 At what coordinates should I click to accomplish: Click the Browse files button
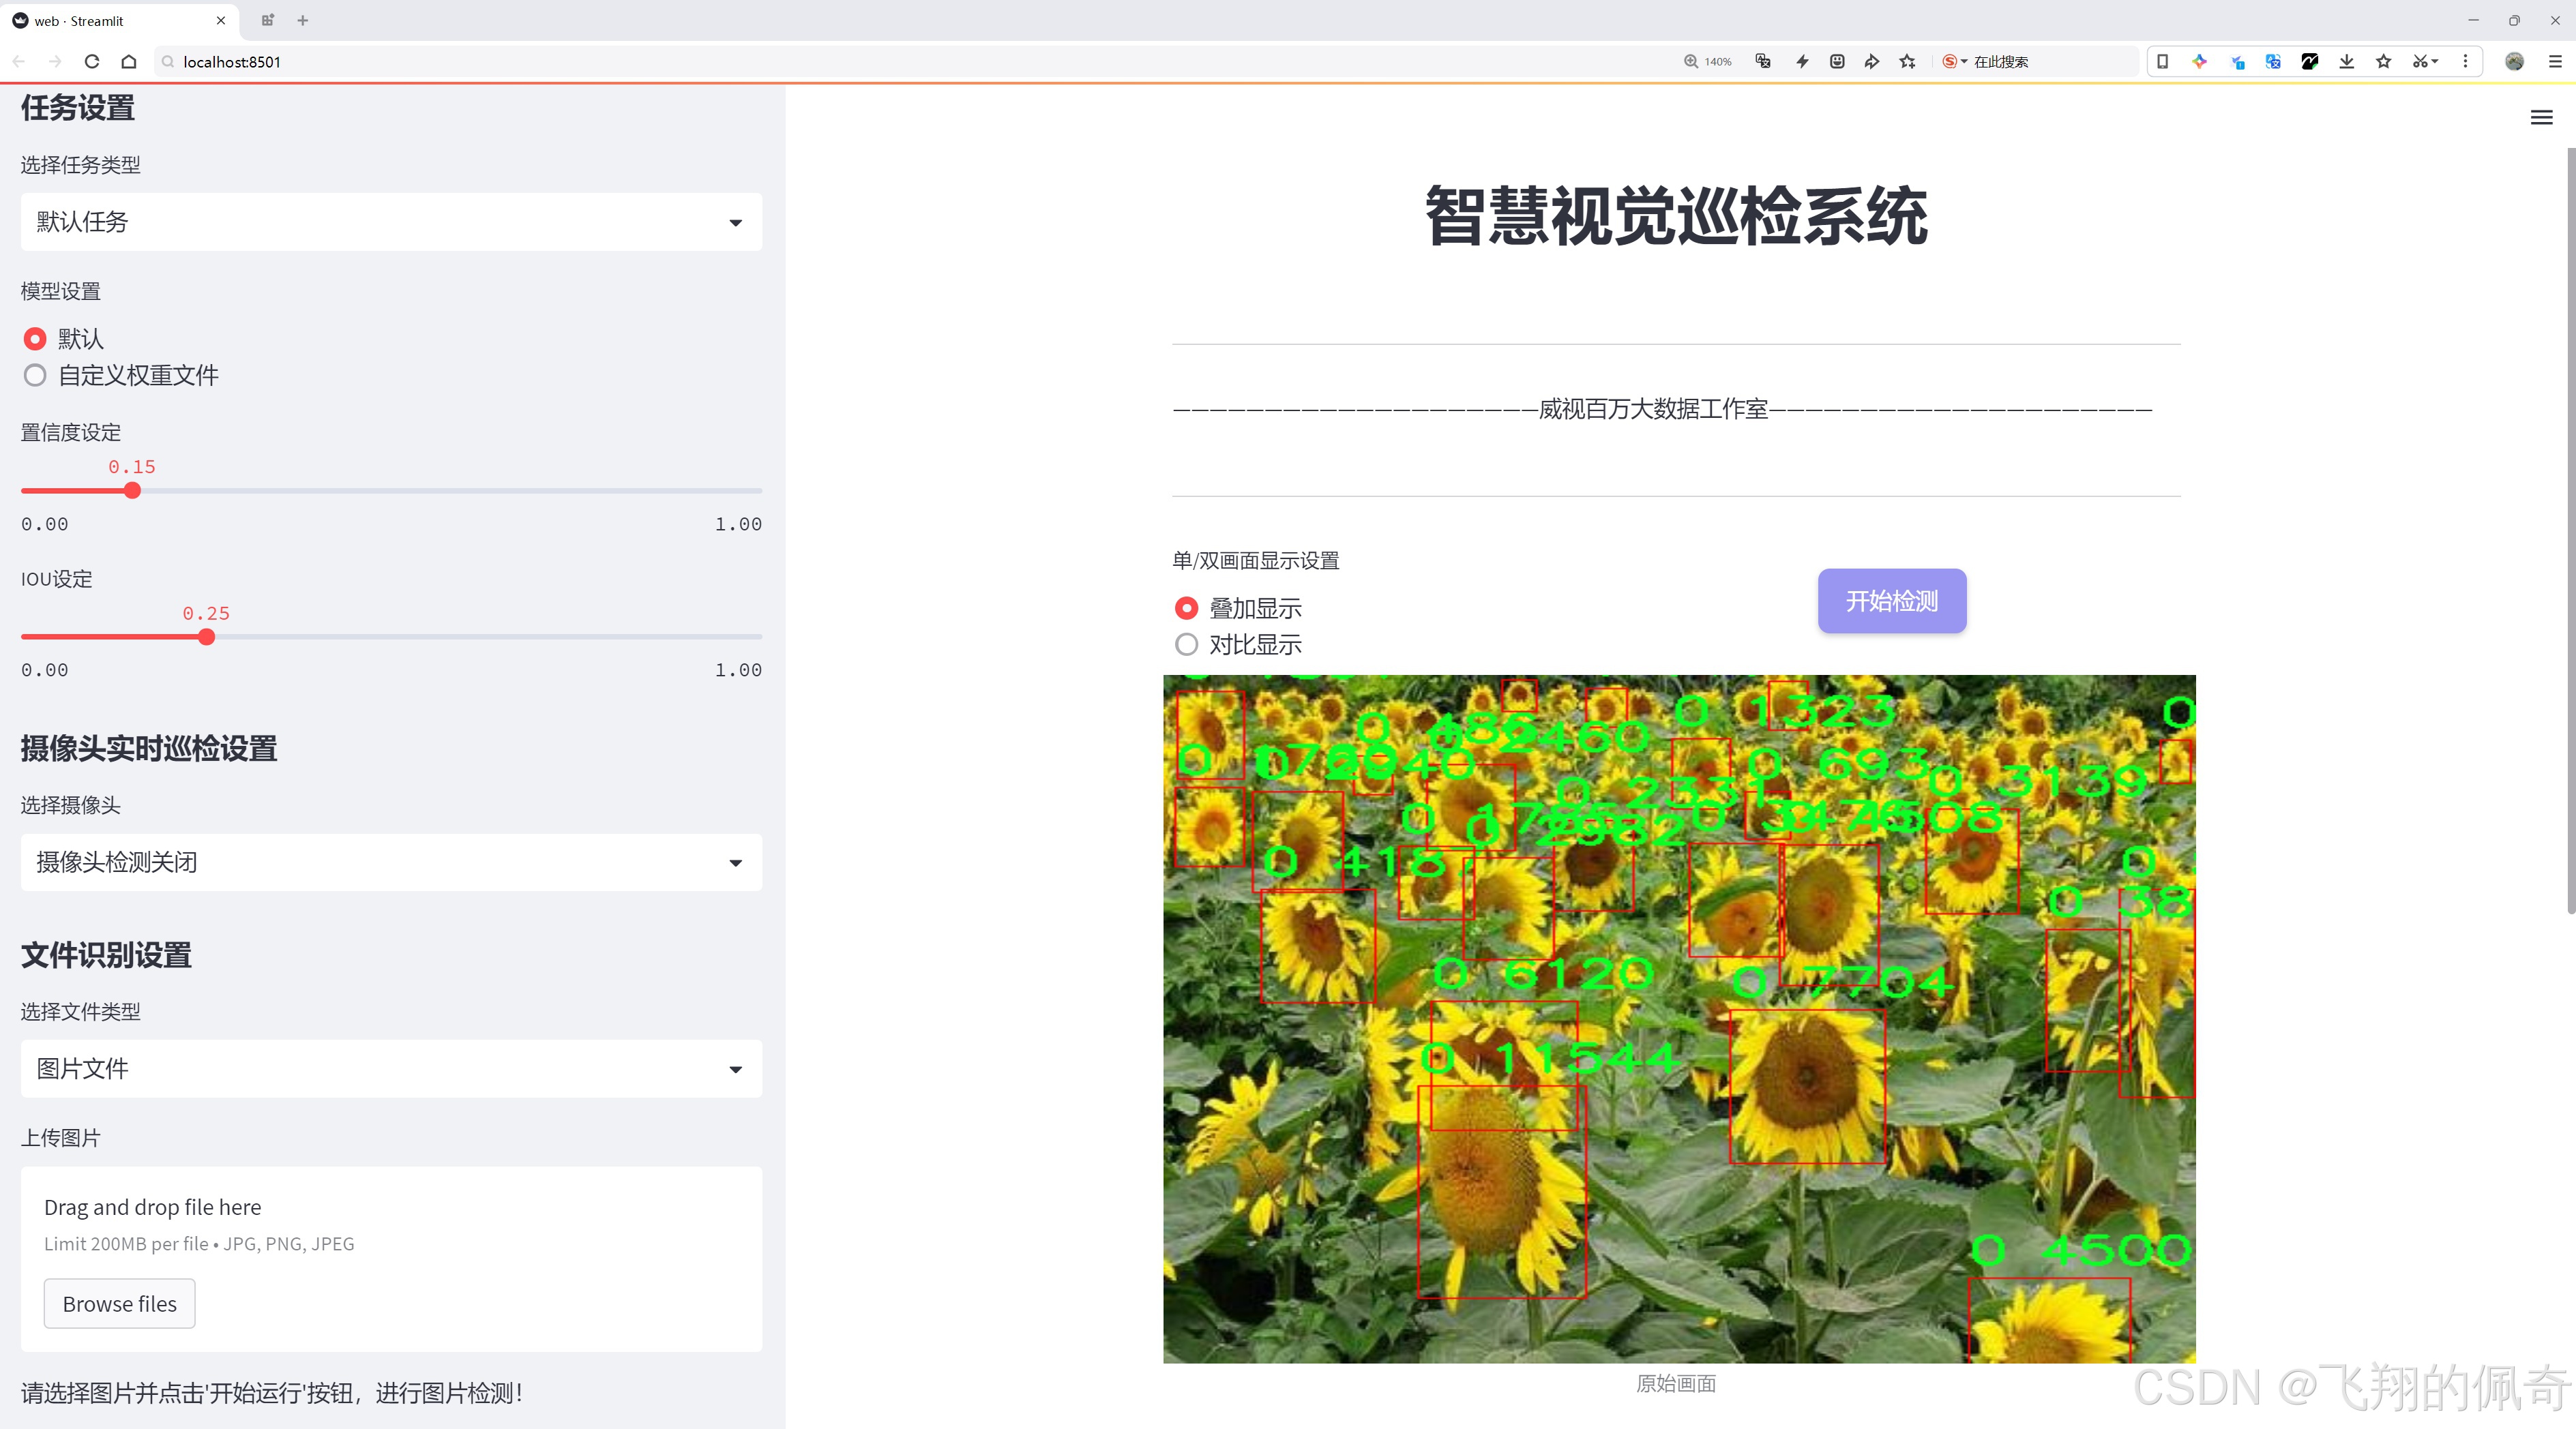click(x=119, y=1303)
